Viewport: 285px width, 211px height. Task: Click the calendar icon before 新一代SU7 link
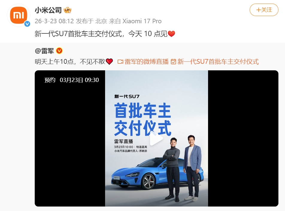coord(173,62)
